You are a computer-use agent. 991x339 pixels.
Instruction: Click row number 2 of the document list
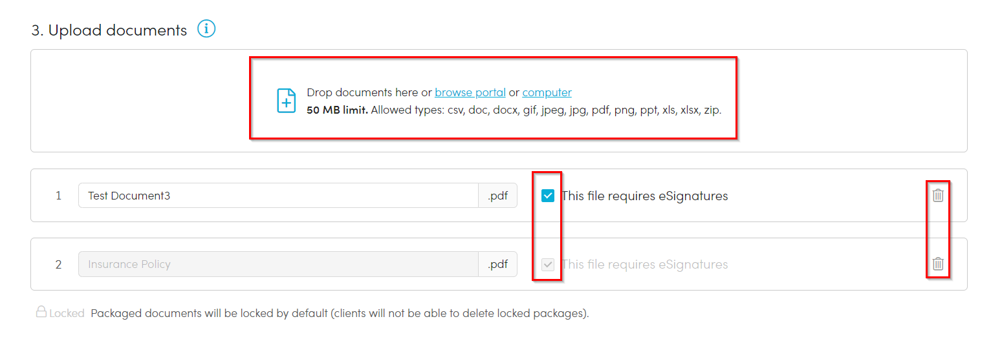[58, 264]
